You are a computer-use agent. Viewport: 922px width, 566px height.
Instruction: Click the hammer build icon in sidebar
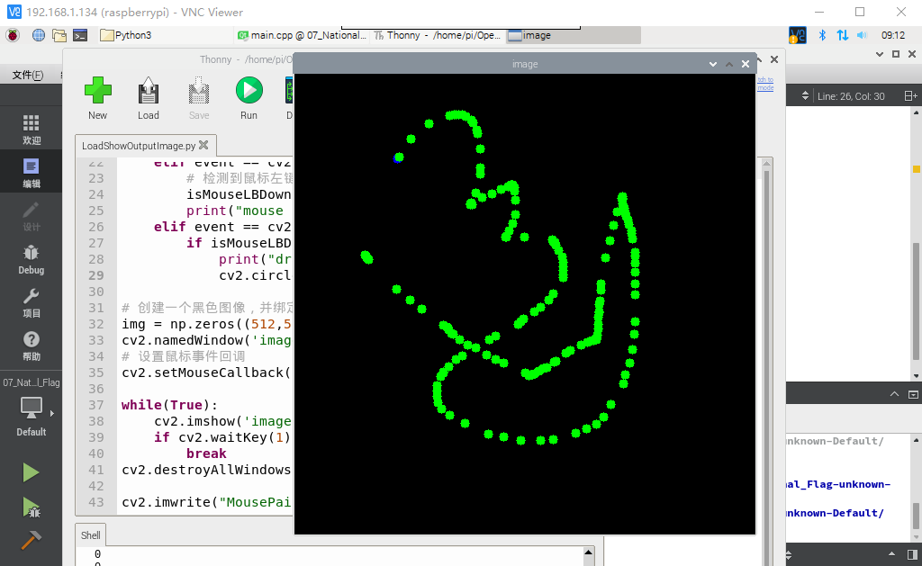(31, 540)
